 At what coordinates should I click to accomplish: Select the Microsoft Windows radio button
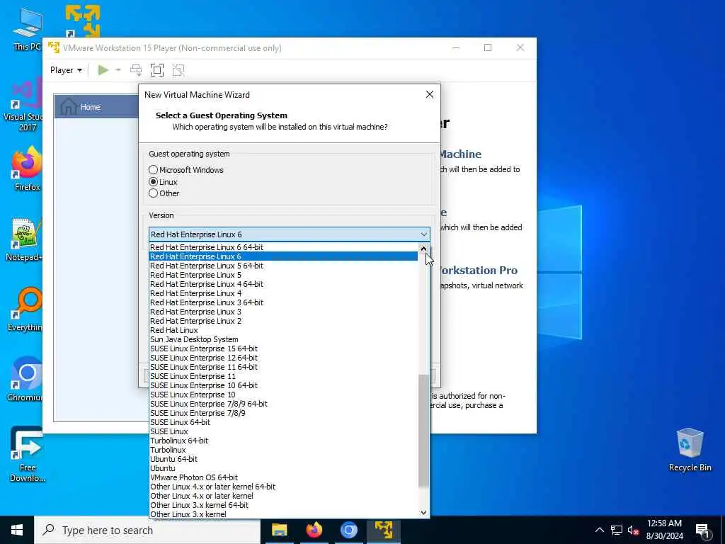[x=186, y=170]
